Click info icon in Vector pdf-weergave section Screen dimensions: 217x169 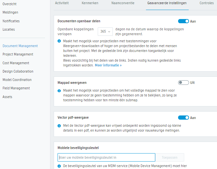coord(59,126)
